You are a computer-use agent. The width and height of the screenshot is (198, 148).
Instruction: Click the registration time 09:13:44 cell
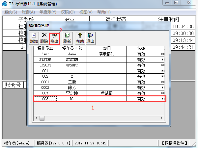click(183, 40)
